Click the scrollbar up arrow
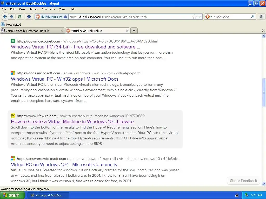Image resolution: width=266 pixels, height=199 pixels. pos(264,36)
